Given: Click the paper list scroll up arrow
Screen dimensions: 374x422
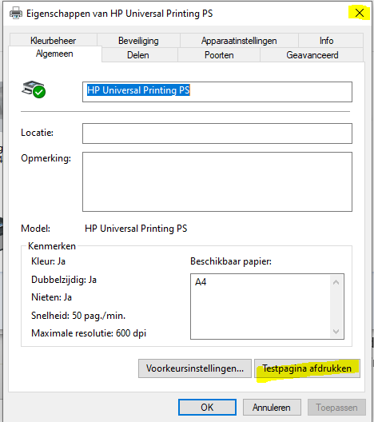Looking at the screenshot, I should [336, 282].
